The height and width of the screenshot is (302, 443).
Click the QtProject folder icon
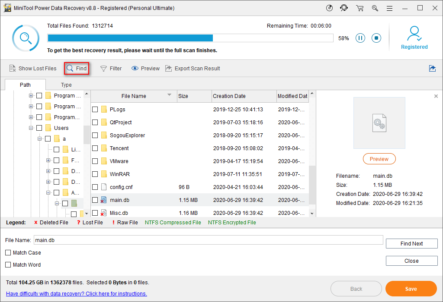[x=104, y=122]
